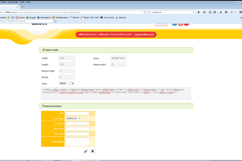The width and height of the screenshot is (242, 161).
Task: Open the browser Tools menu
Action: coord(22,2)
